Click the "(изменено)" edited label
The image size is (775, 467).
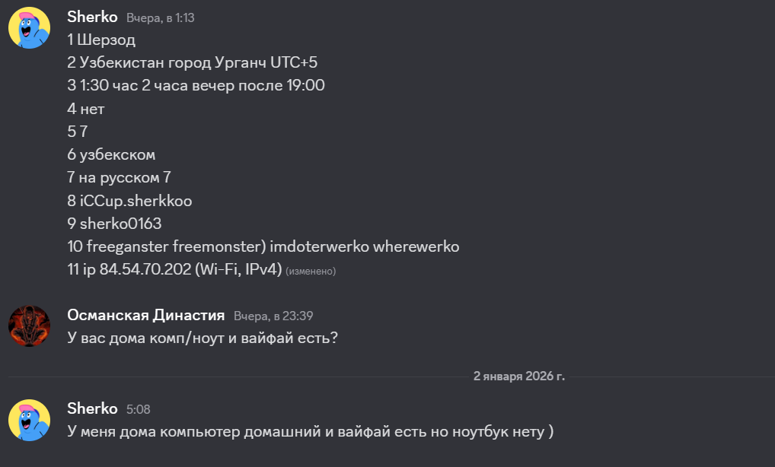[x=311, y=271]
